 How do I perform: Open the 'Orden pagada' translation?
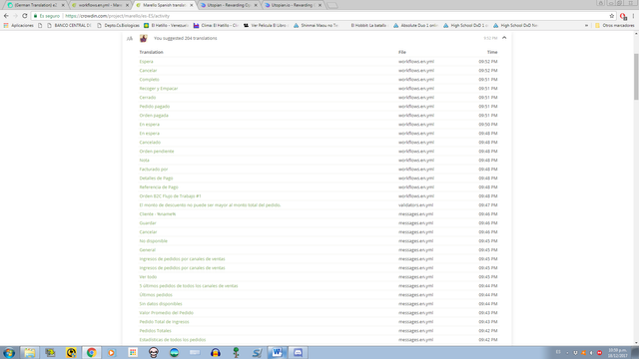pyautogui.click(x=154, y=116)
